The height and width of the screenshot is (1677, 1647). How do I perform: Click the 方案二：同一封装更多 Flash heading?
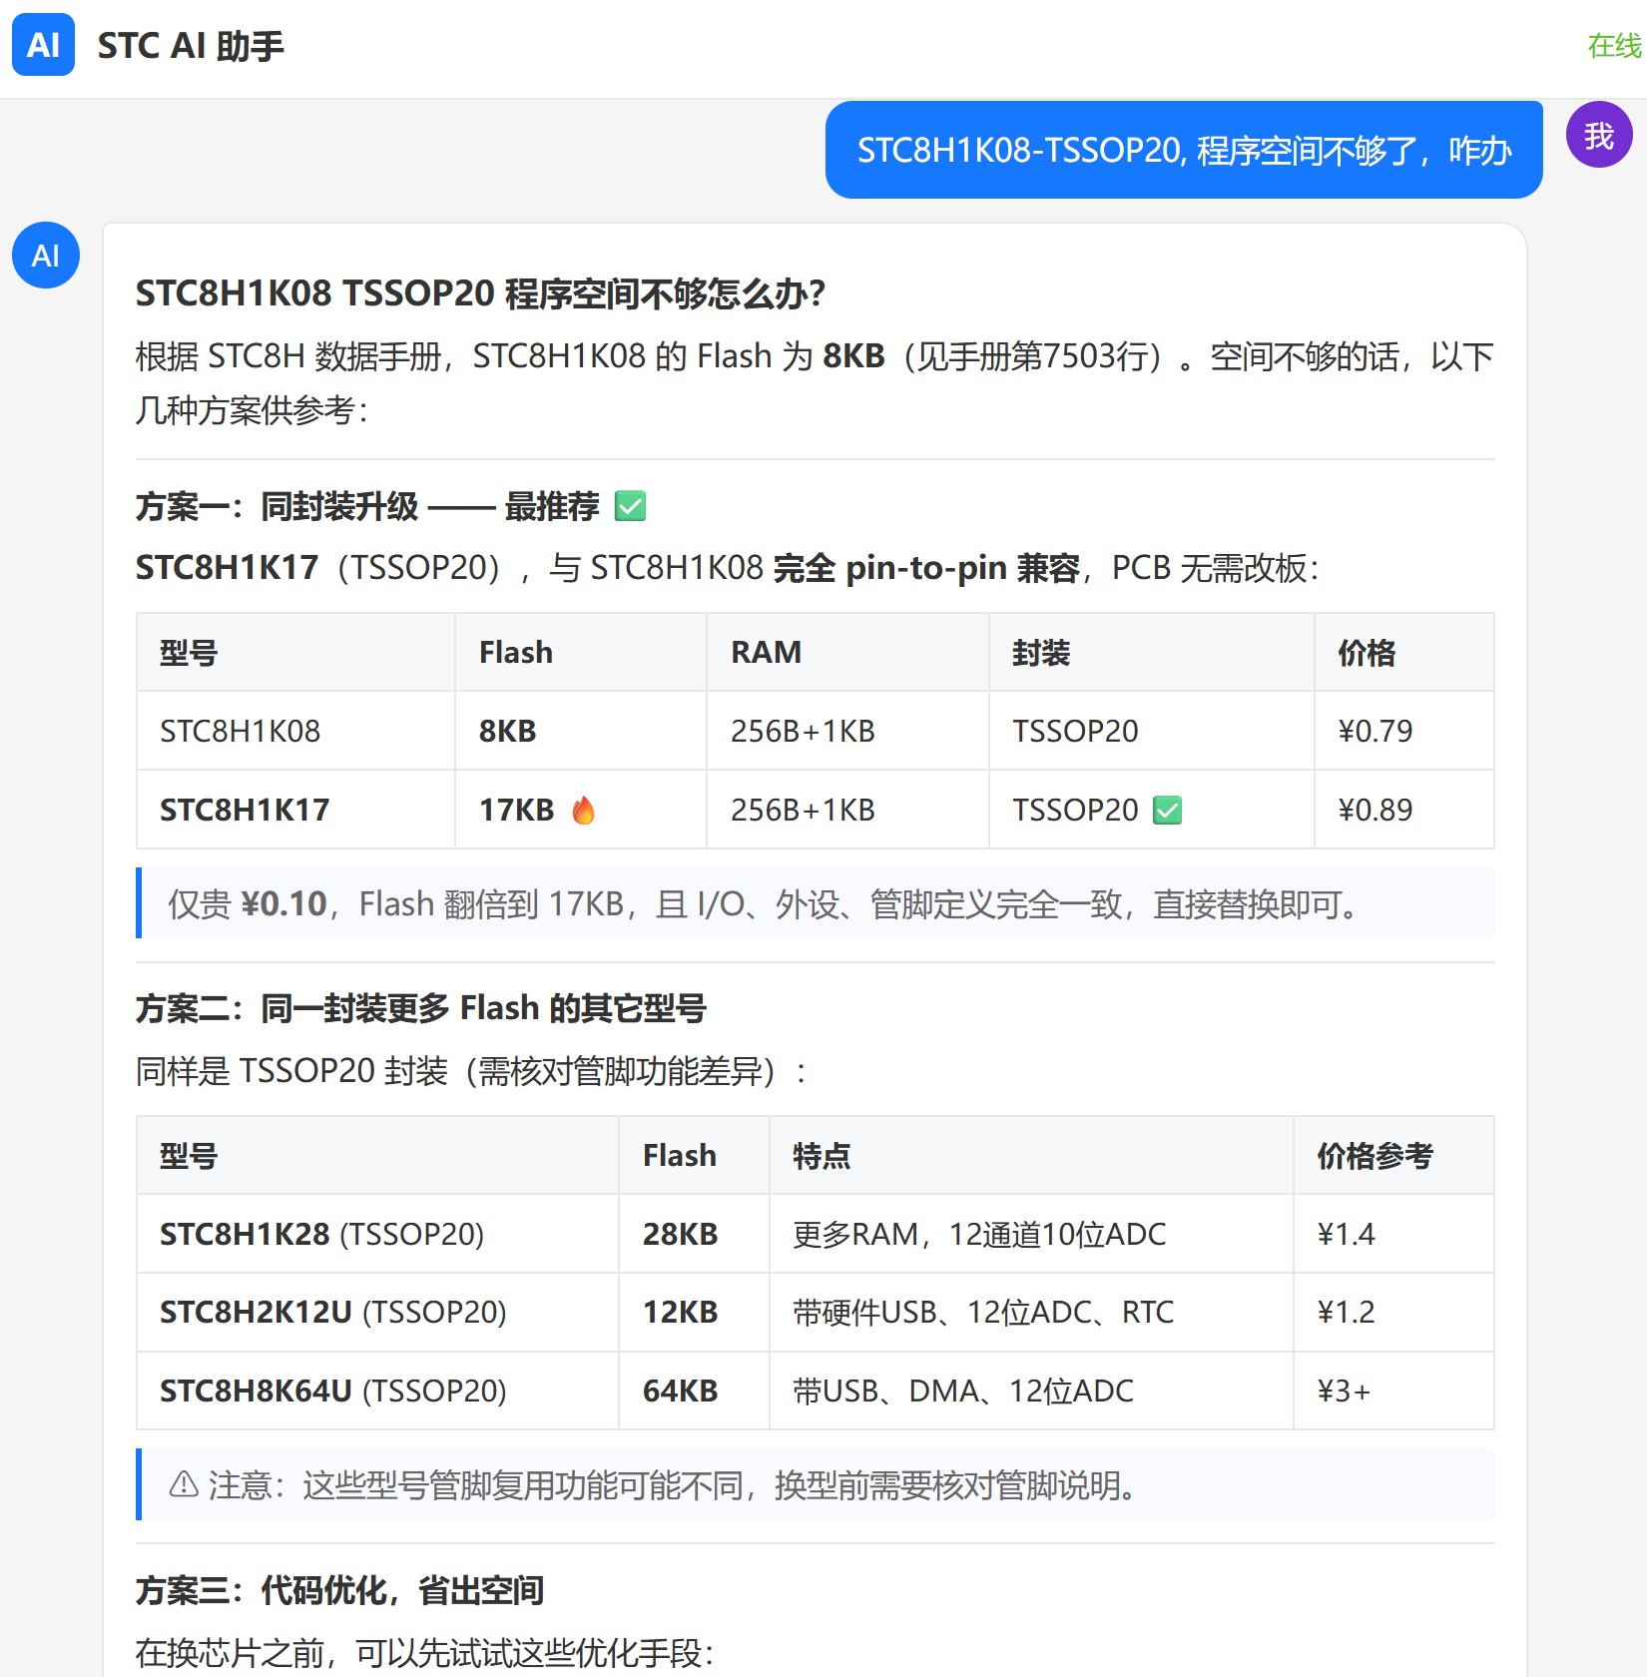pyautogui.click(x=421, y=1008)
